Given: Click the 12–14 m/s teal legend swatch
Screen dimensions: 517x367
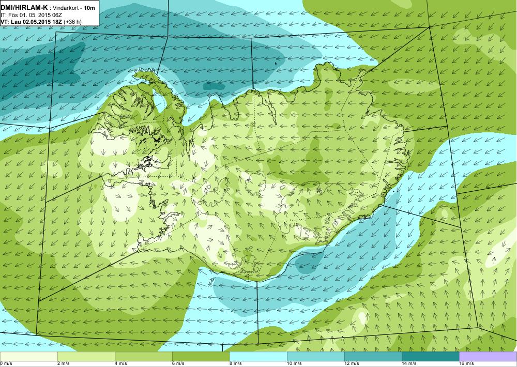Looking at the screenshot, I should pos(373,356).
